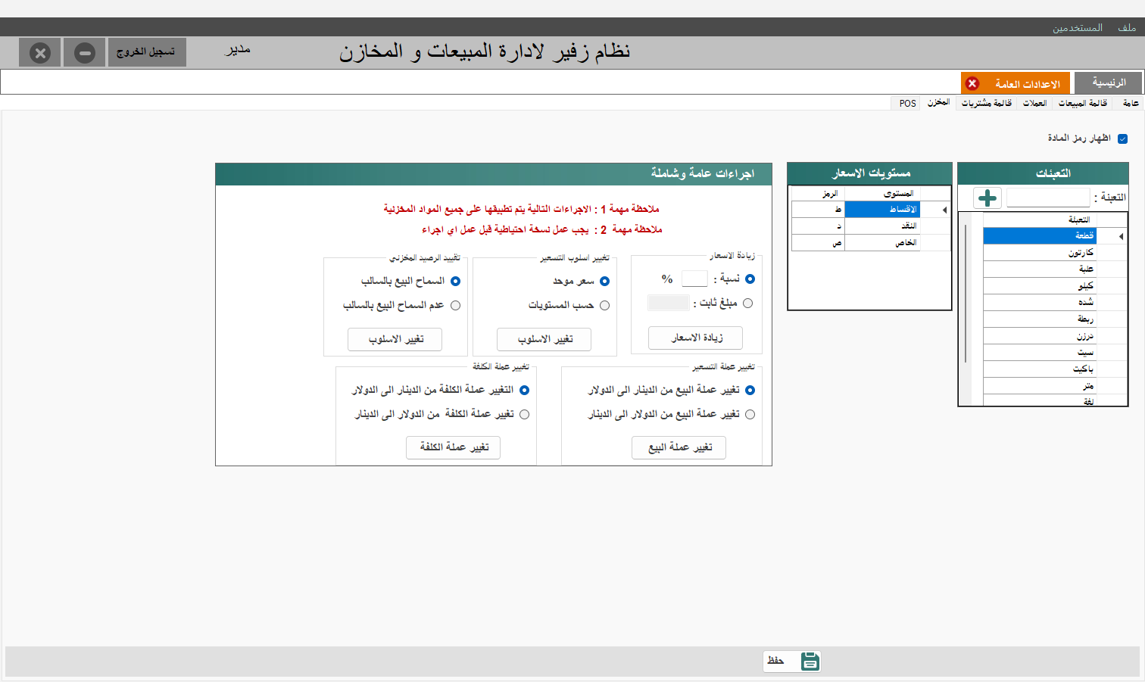The height and width of the screenshot is (682, 1145).
Task: Open the قائمة مشتريات tab
Action: pos(986,103)
